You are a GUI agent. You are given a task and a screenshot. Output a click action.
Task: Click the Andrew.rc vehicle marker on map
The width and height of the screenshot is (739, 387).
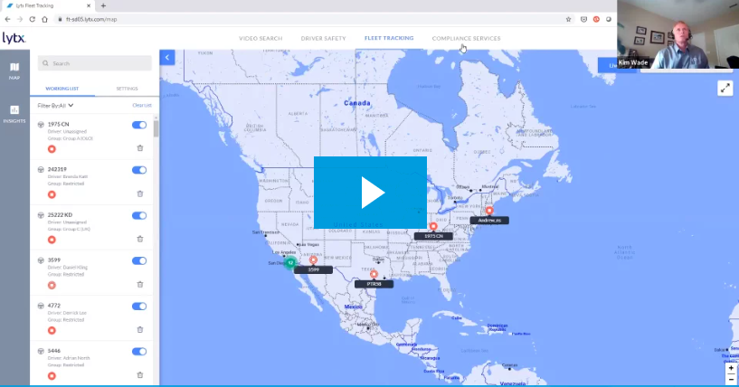pos(489,211)
